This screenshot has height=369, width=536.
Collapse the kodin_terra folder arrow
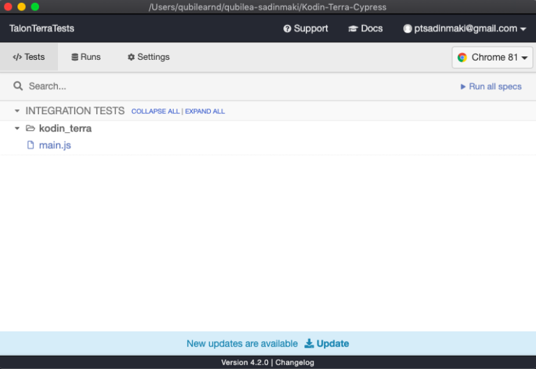pyautogui.click(x=17, y=128)
